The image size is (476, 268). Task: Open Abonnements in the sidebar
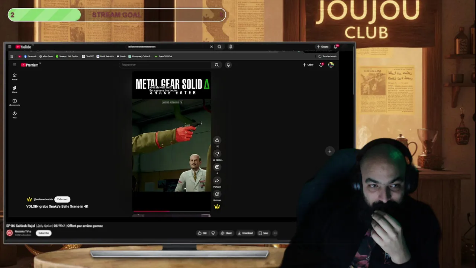(x=15, y=102)
